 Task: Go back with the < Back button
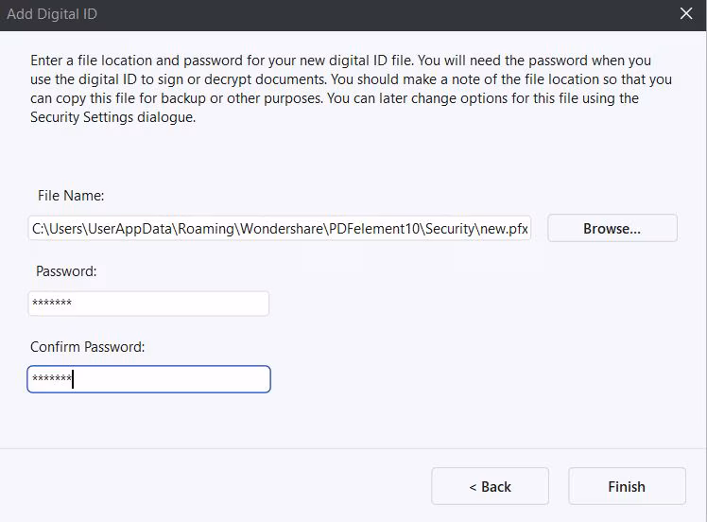click(x=490, y=486)
